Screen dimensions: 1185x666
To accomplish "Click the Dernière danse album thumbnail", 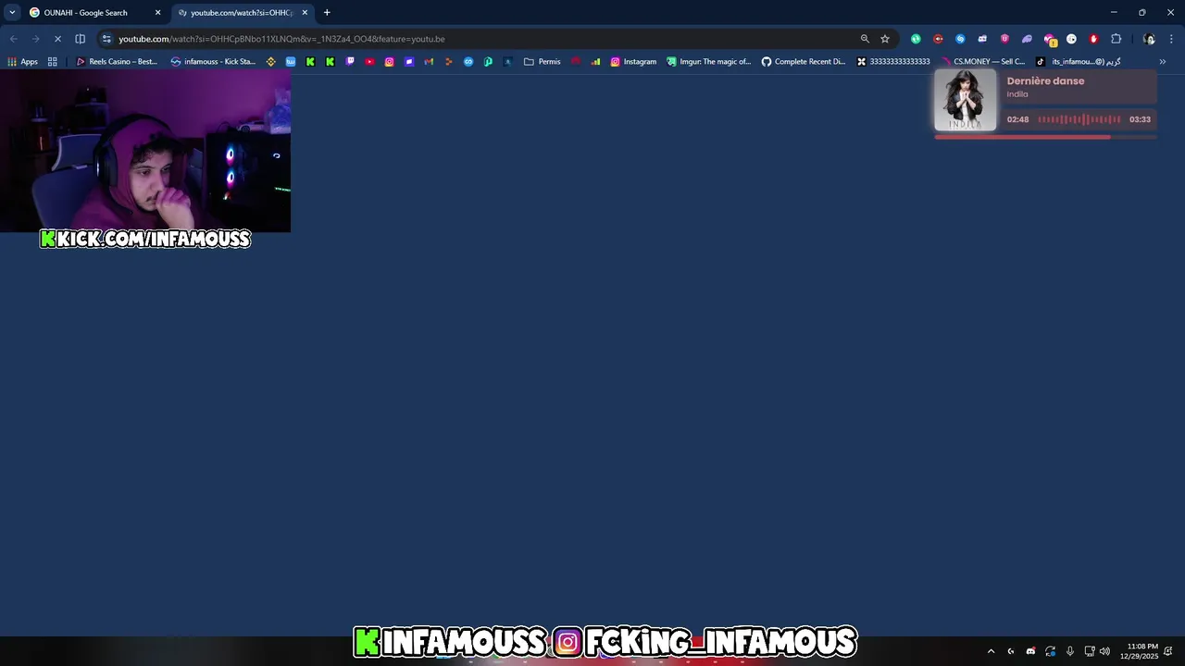I will click(965, 100).
